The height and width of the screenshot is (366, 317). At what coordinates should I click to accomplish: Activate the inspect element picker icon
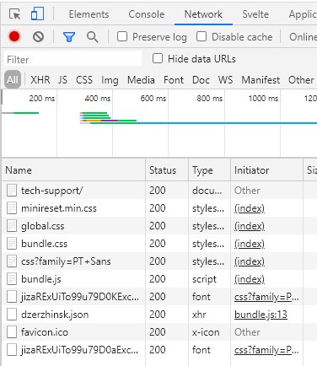[14, 13]
